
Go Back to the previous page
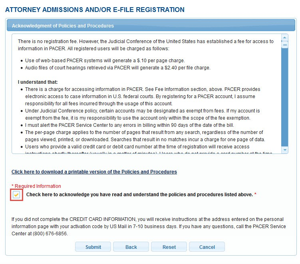click(131, 247)
